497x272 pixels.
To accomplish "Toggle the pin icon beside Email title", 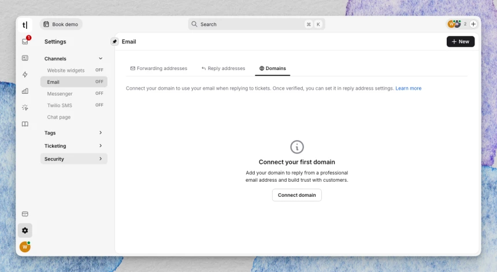I will click(x=115, y=42).
